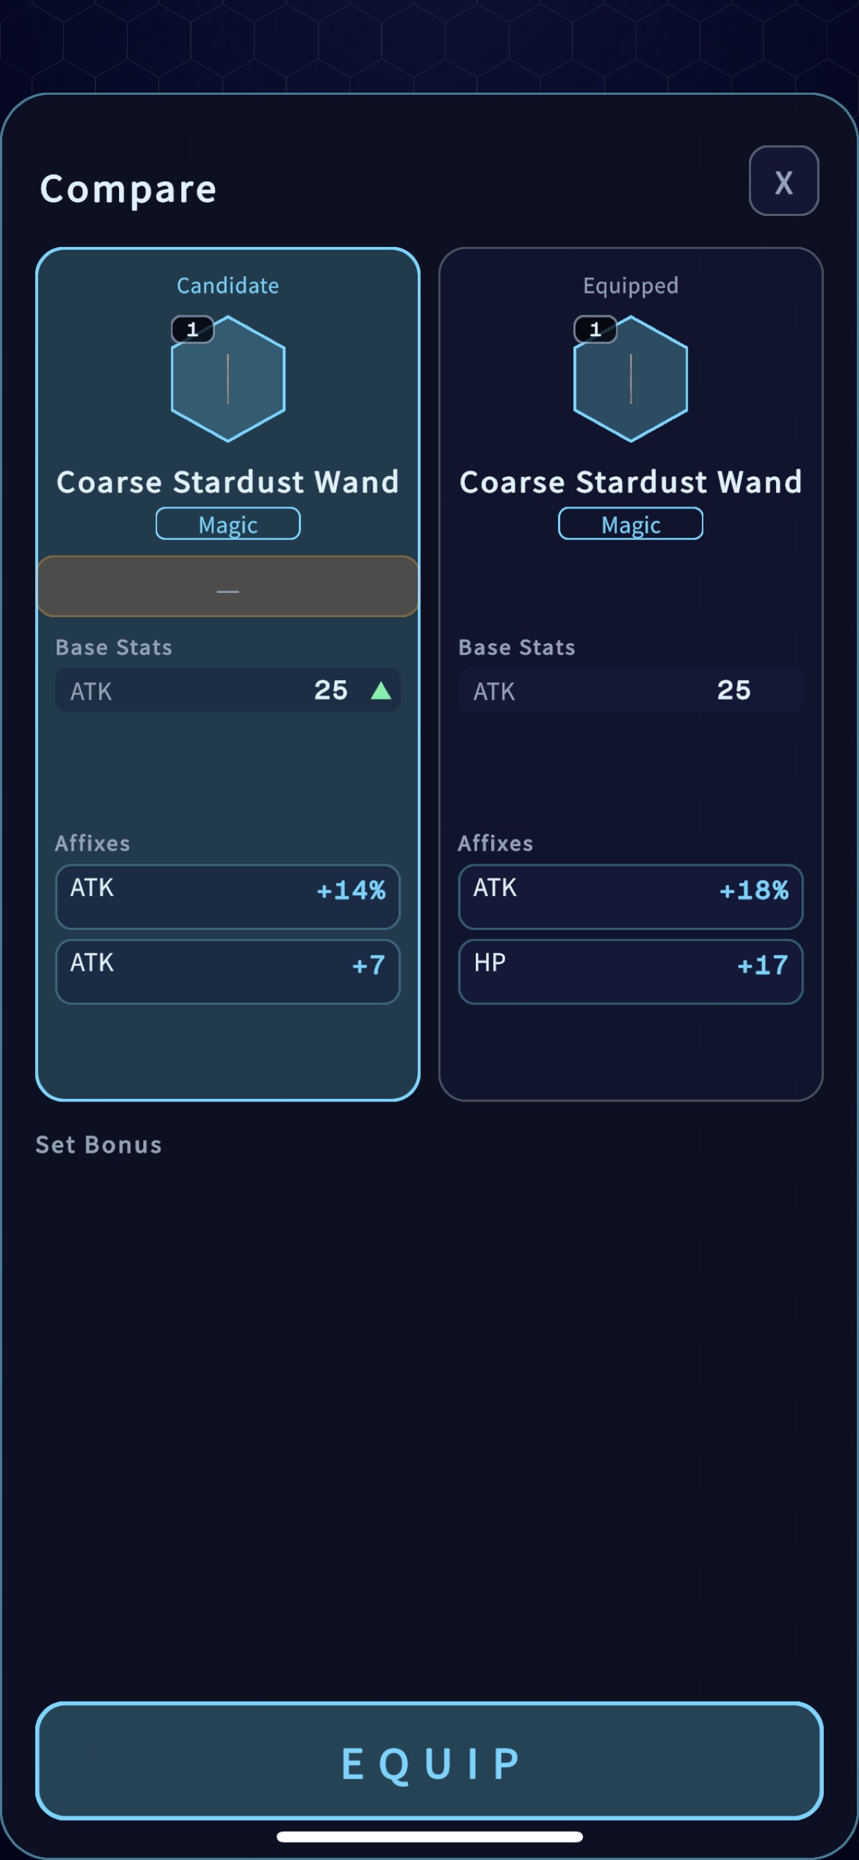Tap the green upgrade arrow beside ATK 25
The height and width of the screenshot is (1860, 859).
point(380,691)
